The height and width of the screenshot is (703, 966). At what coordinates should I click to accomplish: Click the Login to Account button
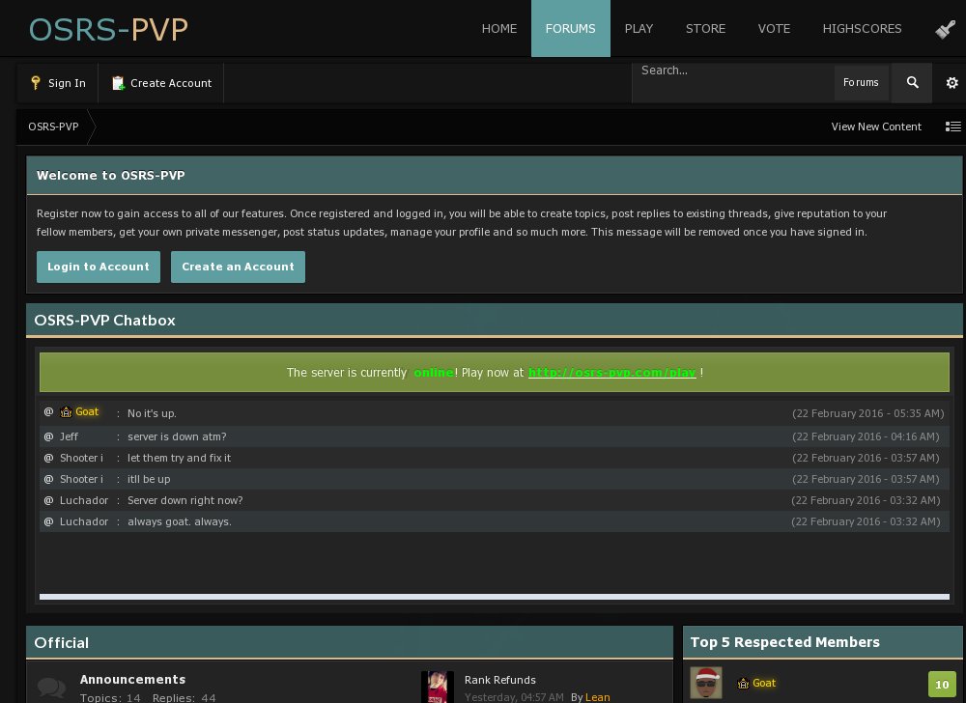tap(99, 267)
